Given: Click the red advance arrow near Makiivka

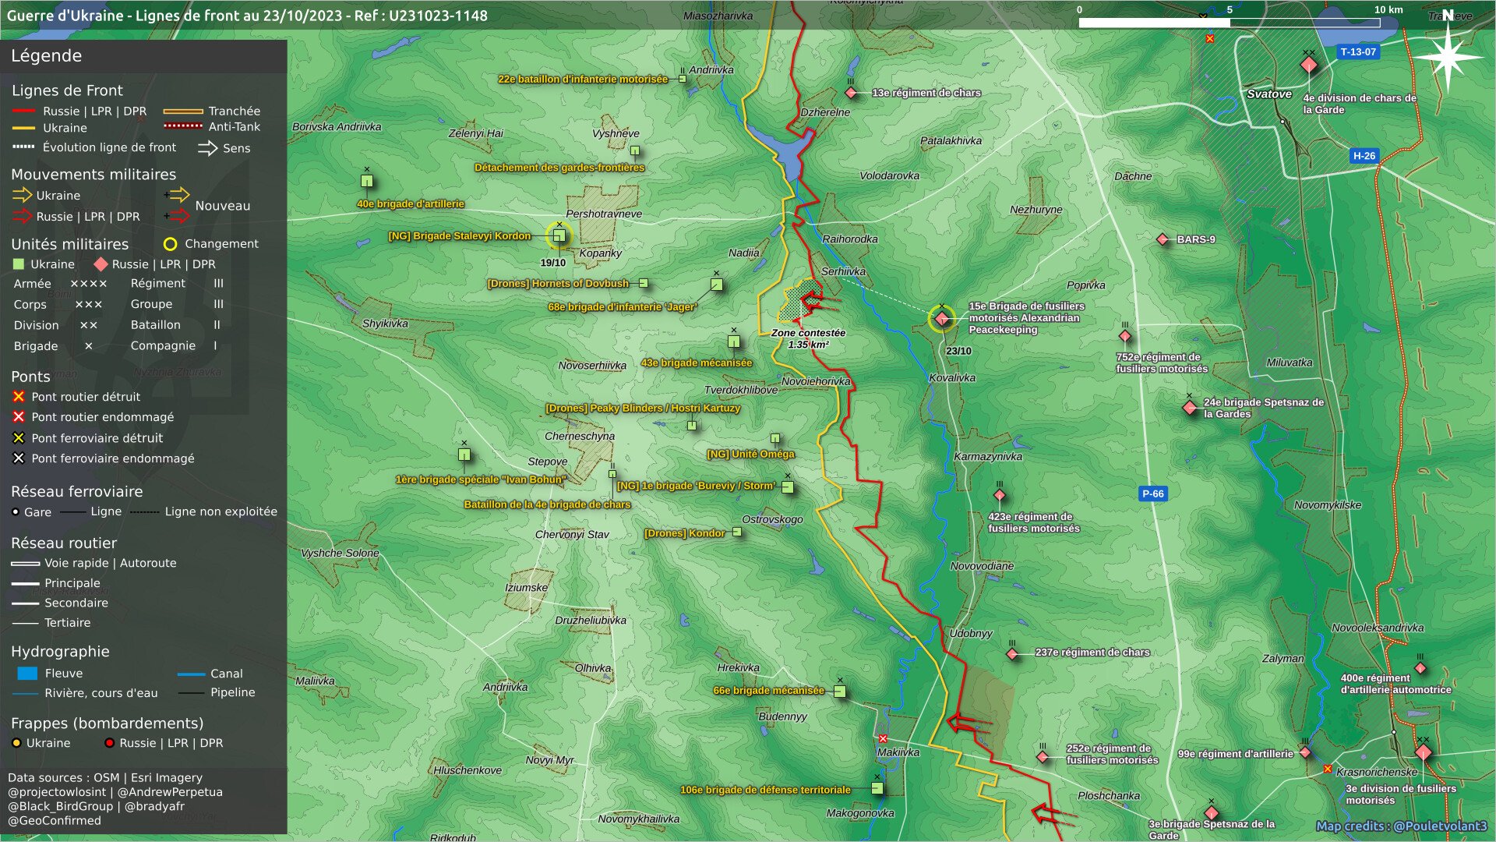Looking at the screenshot, I should (969, 723).
